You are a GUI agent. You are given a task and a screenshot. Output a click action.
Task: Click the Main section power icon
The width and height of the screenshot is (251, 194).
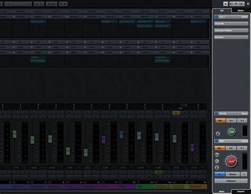pyautogui.click(x=217, y=141)
